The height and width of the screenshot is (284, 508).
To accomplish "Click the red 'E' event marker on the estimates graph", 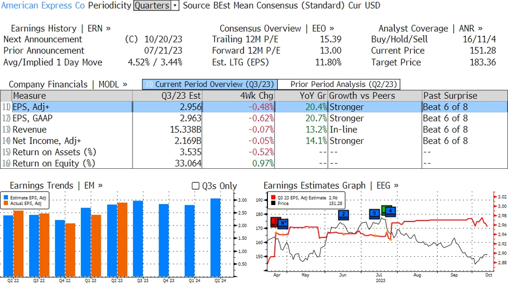I will (x=274, y=222).
